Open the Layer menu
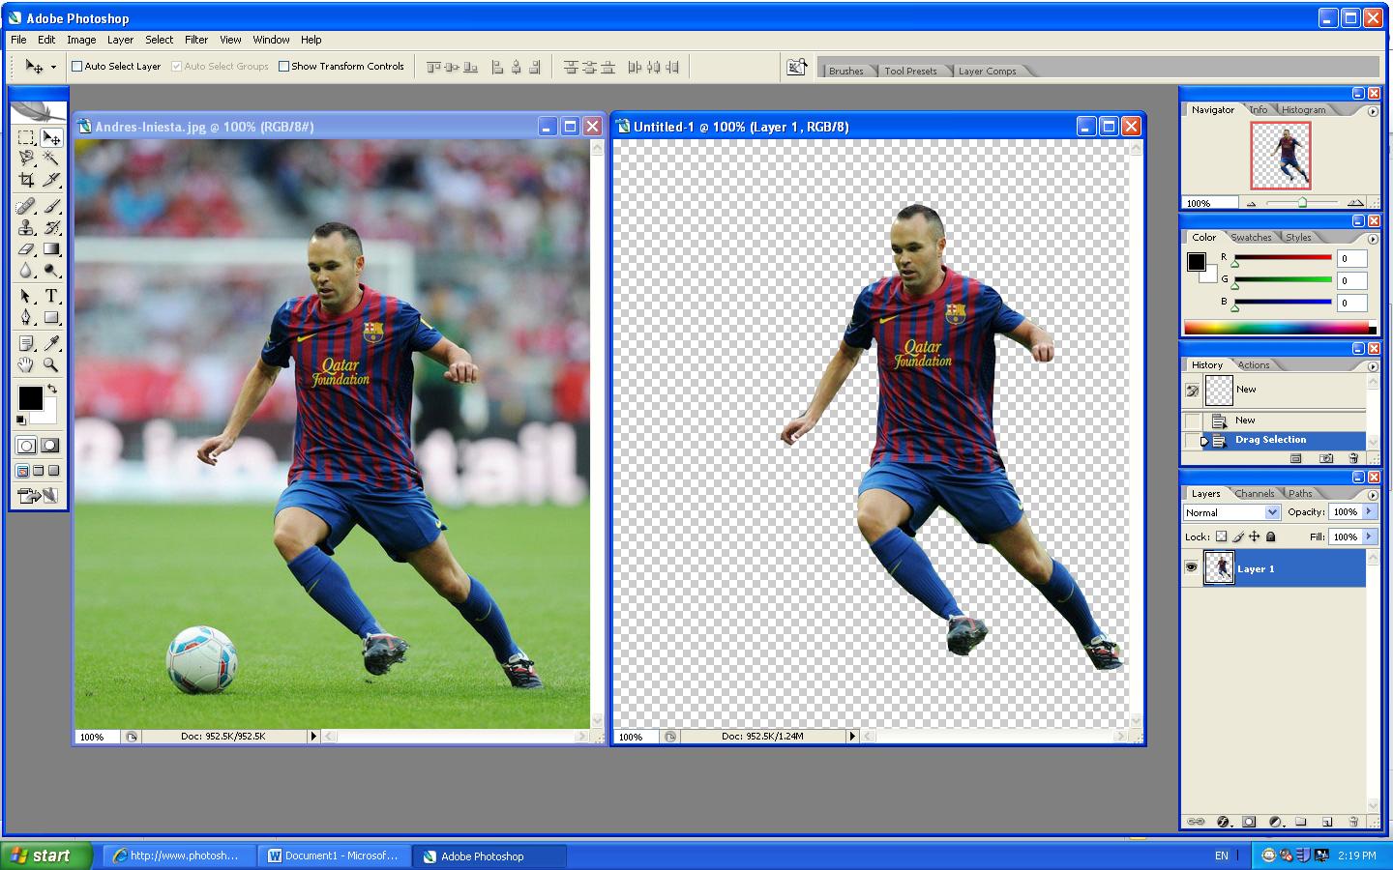The width and height of the screenshot is (1393, 870). 120,40
